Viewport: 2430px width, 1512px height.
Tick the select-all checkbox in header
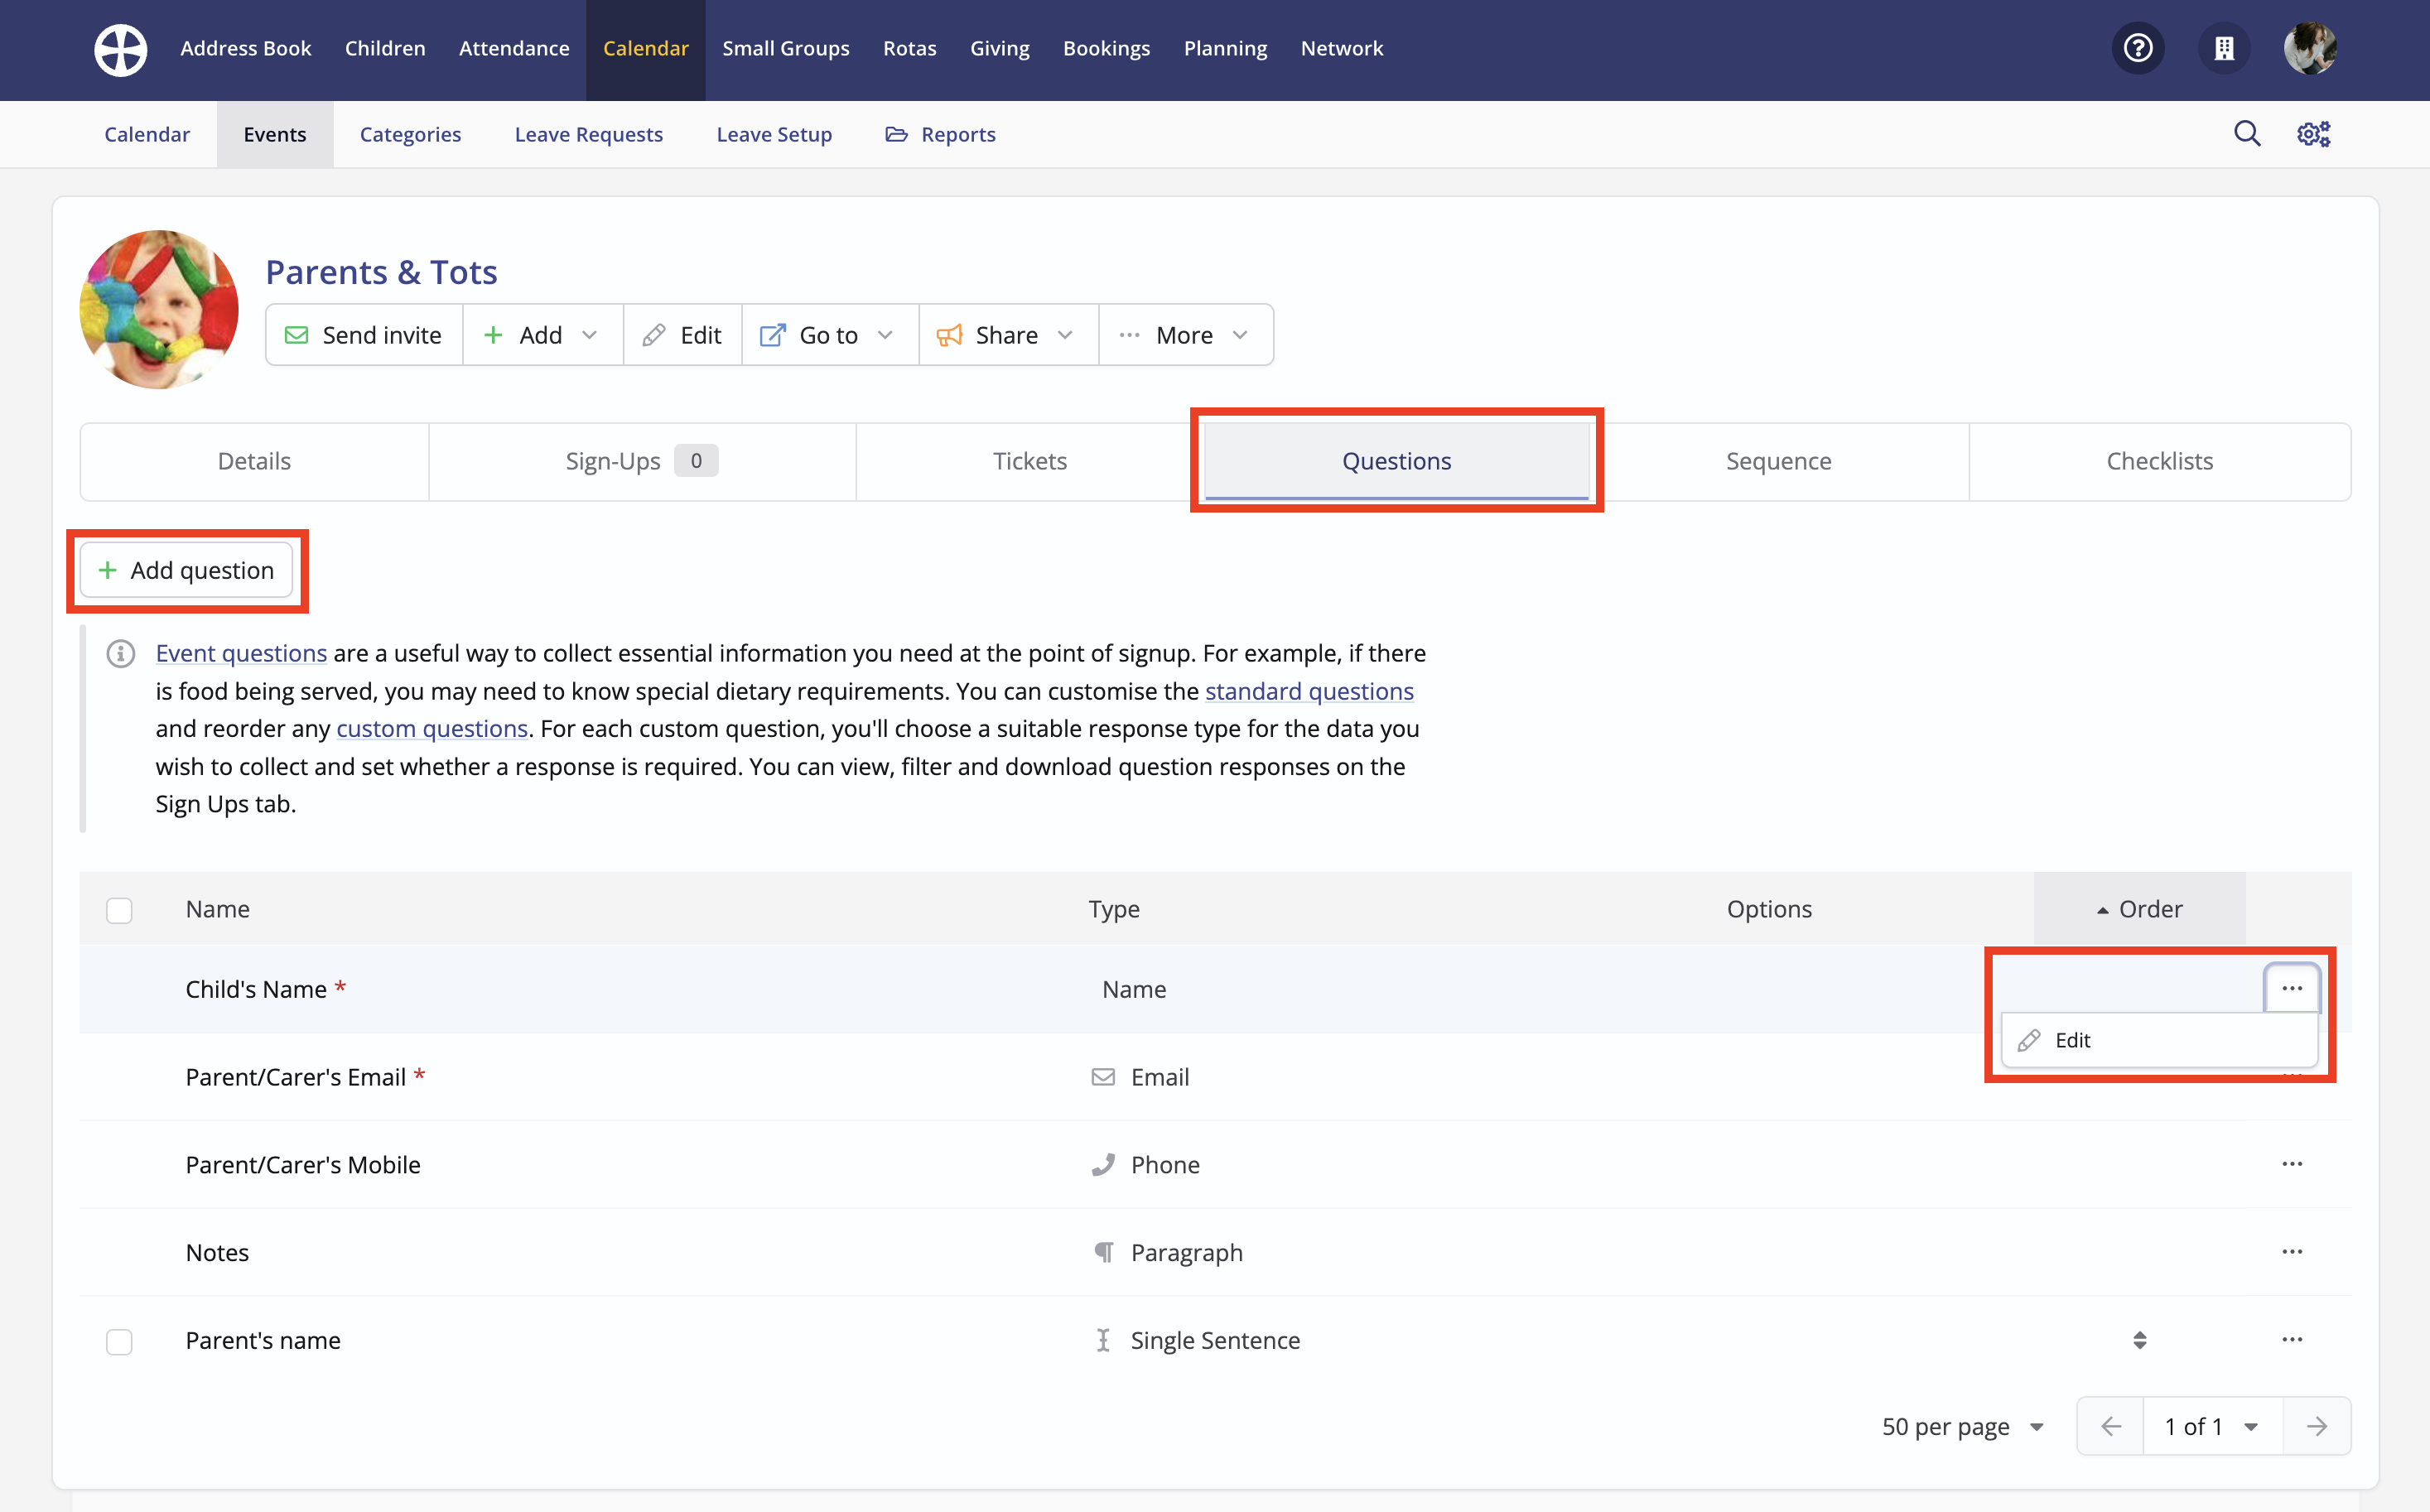pos(119,910)
